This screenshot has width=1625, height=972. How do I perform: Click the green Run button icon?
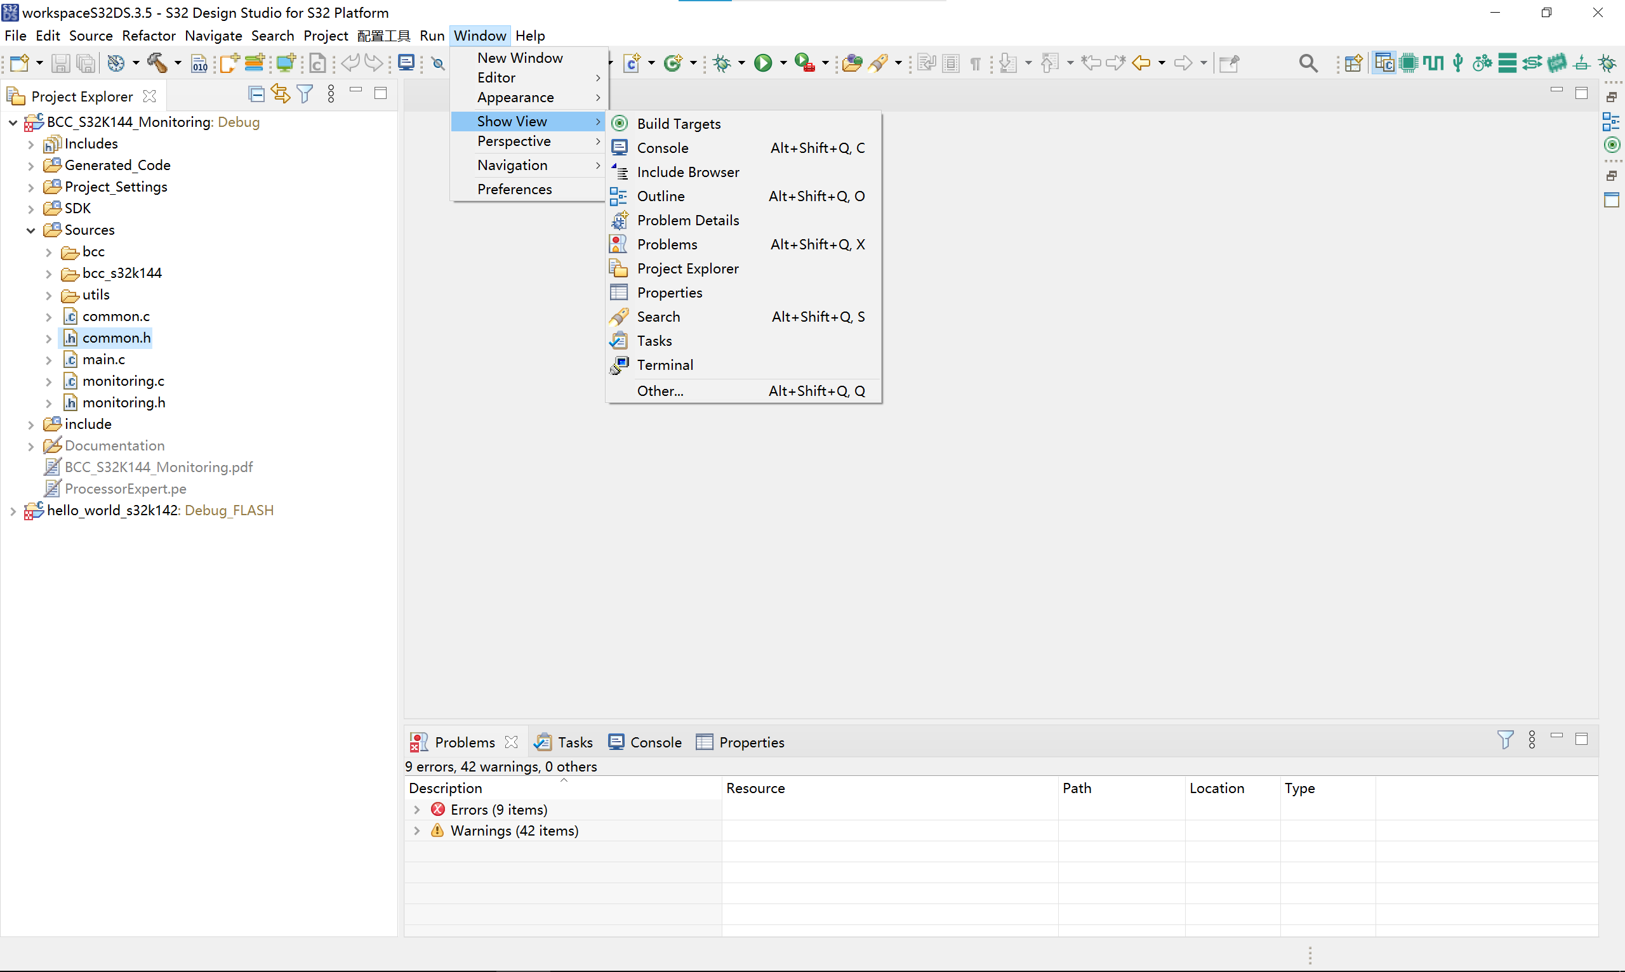click(x=763, y=63)
